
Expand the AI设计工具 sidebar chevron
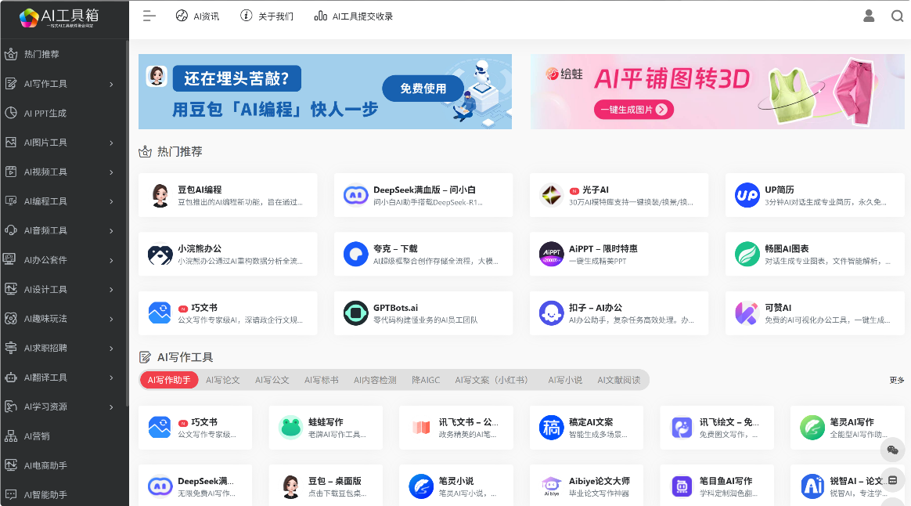112,290
